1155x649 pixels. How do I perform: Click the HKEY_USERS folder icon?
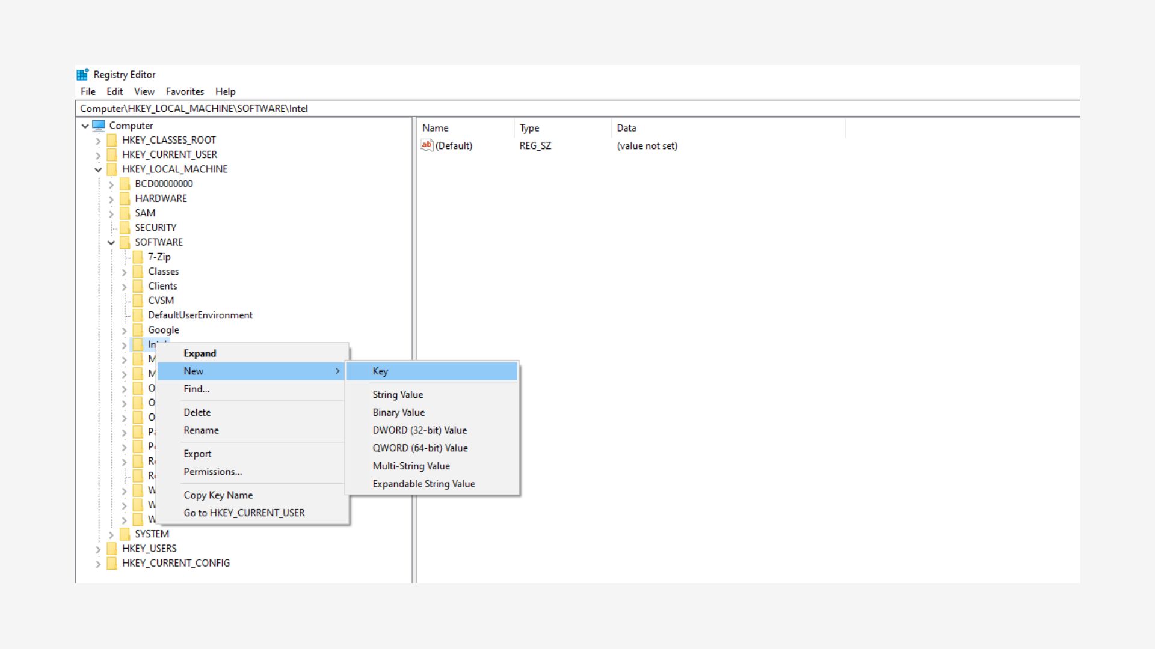(x=112, y=549)
